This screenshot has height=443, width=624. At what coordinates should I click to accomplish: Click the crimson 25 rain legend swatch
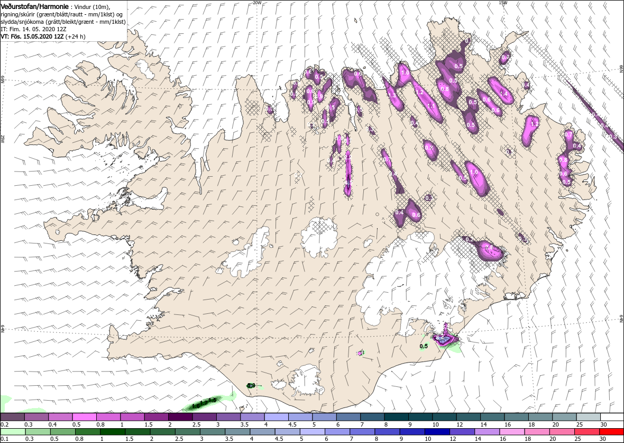pos(586,432)
